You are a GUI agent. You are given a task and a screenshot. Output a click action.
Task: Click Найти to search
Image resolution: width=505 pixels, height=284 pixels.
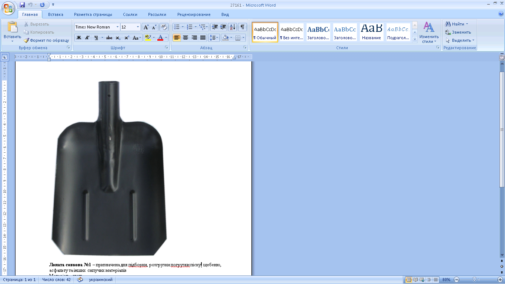[x=456, y=24]
